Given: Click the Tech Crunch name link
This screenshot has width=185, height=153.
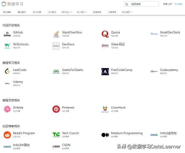Looking at the screenshot, I should 71,133.
